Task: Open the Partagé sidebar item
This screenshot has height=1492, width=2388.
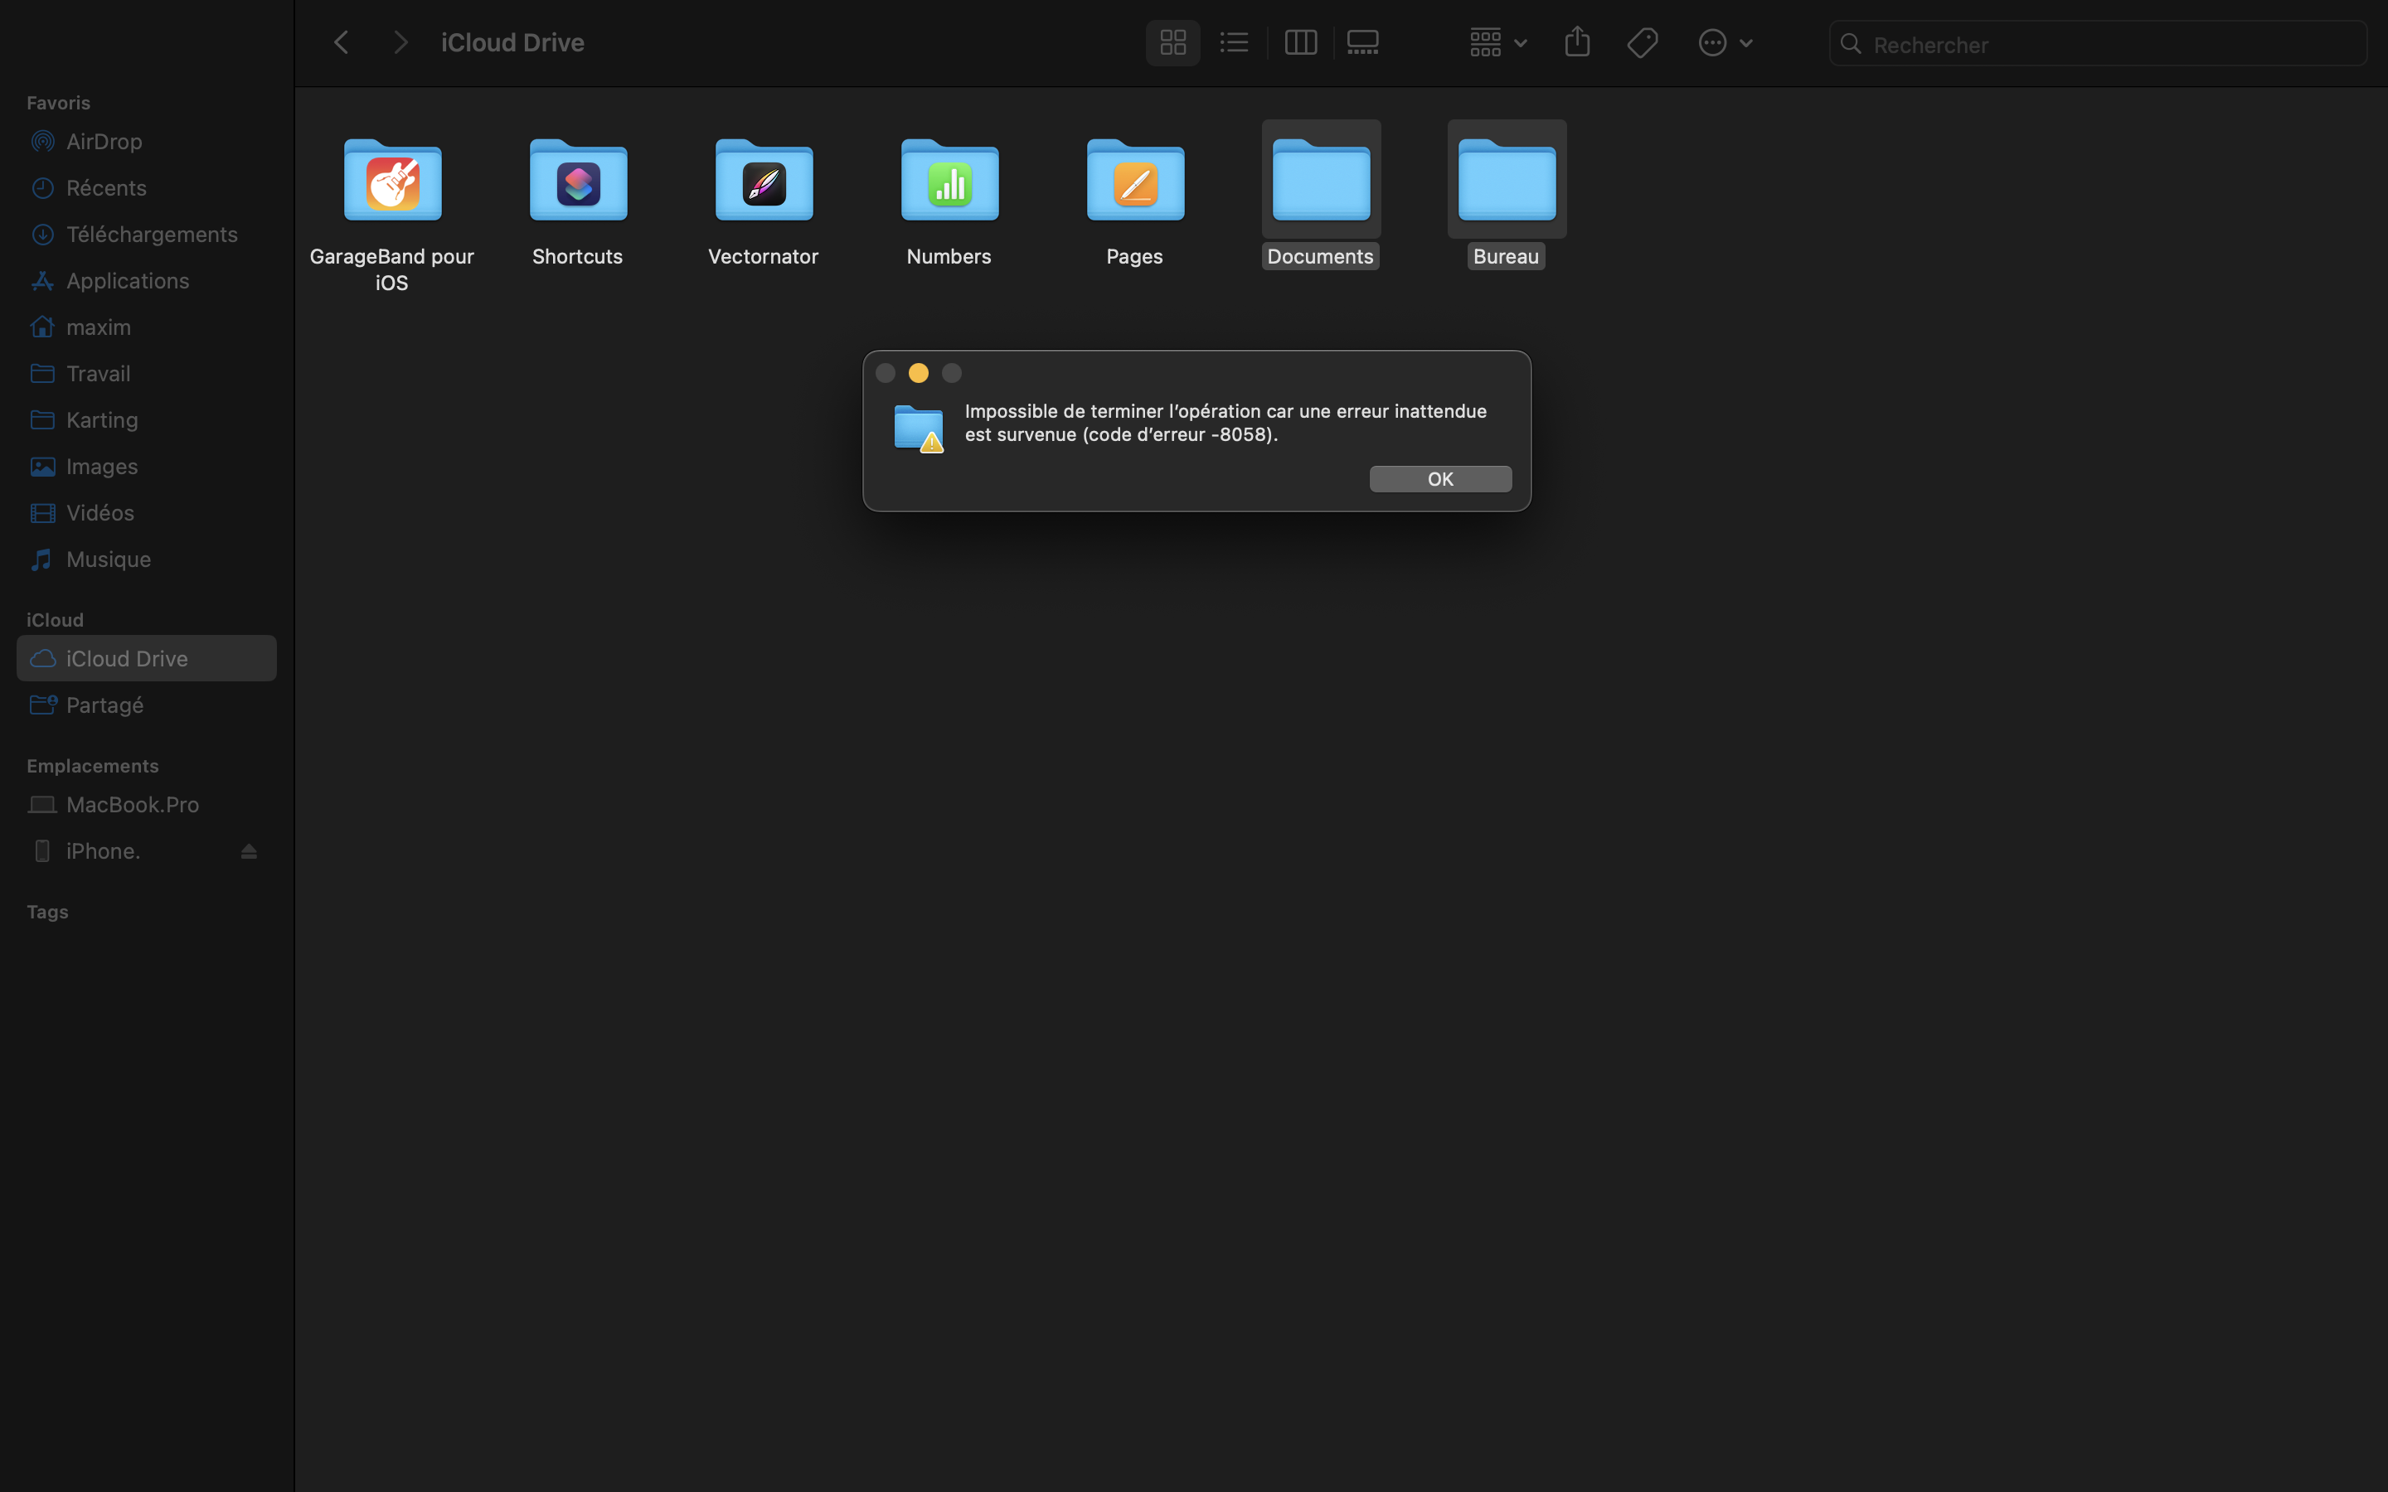Action: click(104, 705)
